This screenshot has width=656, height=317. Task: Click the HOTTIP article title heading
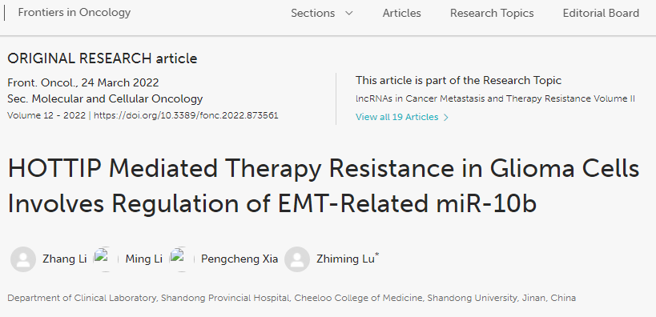click(x=324, y=186)
